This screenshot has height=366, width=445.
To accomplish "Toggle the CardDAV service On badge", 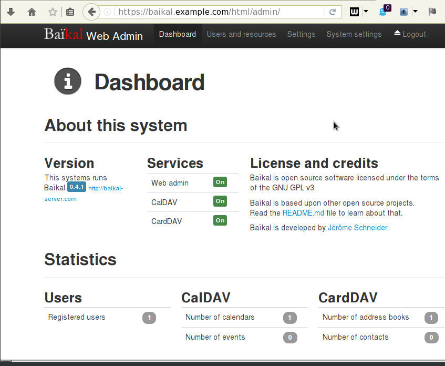I will pos(220,221).
